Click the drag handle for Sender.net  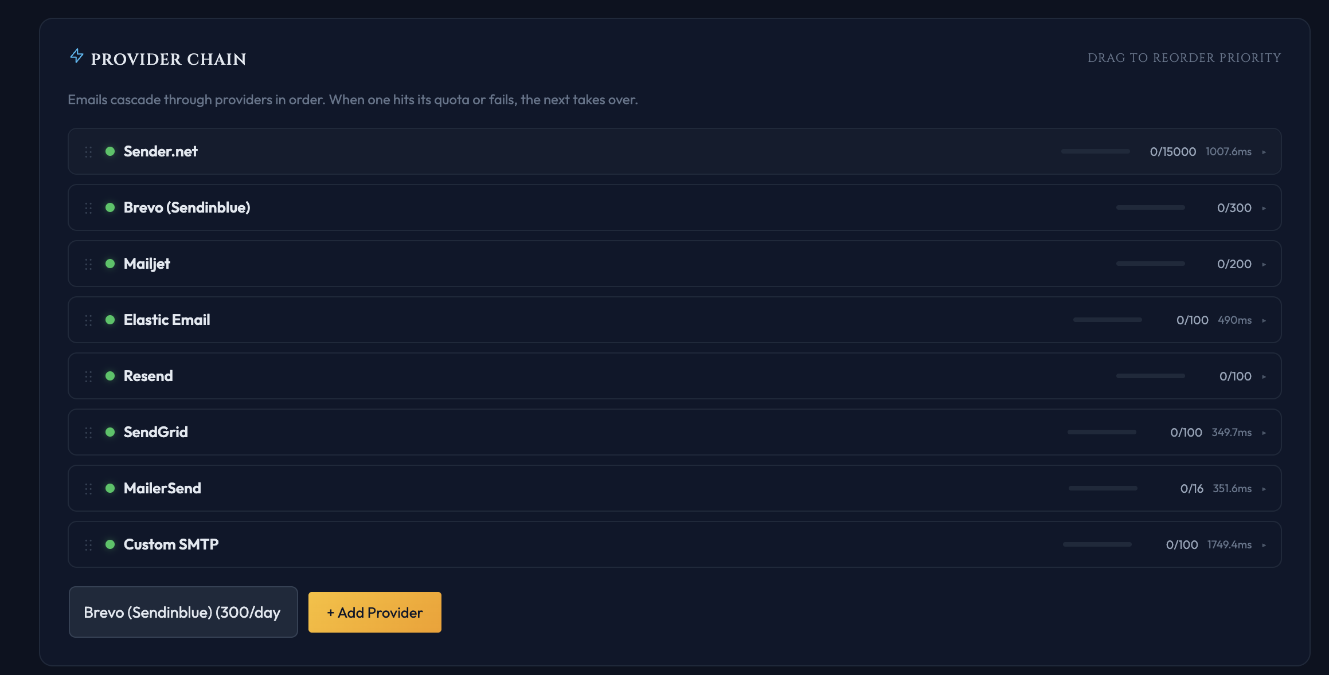[x=88, y=152]
